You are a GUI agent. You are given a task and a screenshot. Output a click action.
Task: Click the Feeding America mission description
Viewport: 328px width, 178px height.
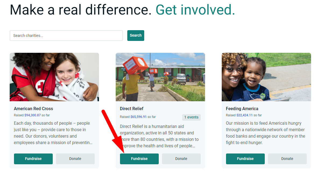pos(265,133)
